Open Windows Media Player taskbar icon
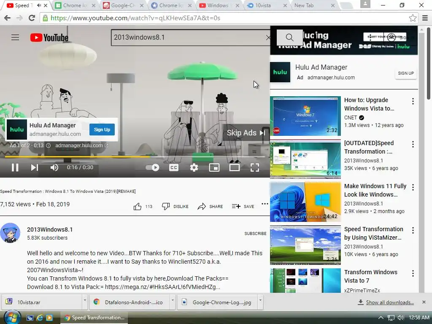Viewport: 432px width, 324px height. [x=49, y=318]
